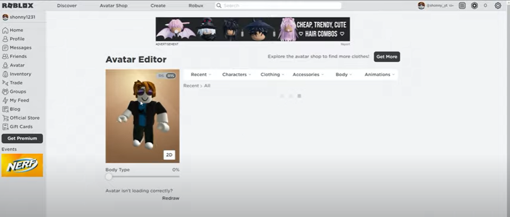This screenshot has height=217, width=510.
Task: Open the Discover menu
Action: pos(67,5)
